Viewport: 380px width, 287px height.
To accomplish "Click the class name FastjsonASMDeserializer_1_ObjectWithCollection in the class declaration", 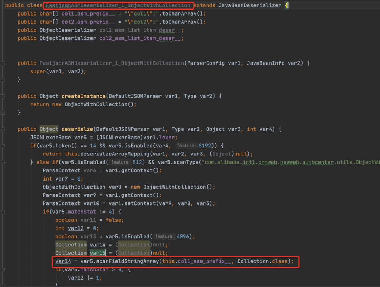I will pyautogui.click(x=118, y=5).
